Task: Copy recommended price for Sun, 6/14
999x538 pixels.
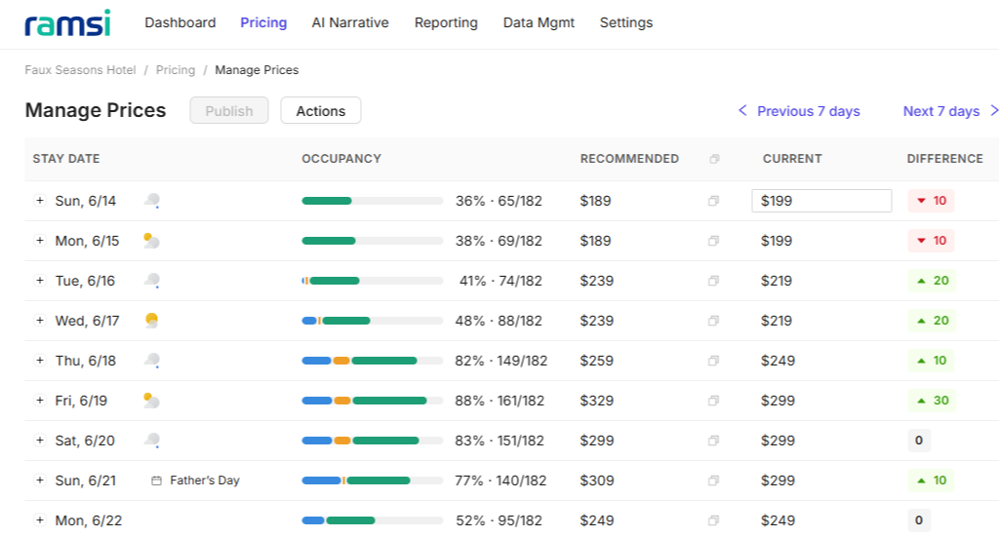Action: [x=713, y=201]
